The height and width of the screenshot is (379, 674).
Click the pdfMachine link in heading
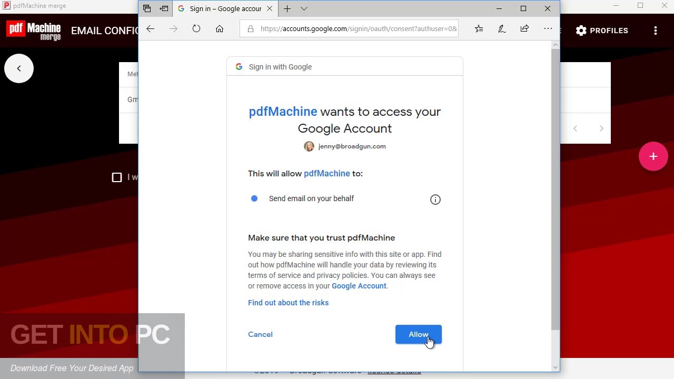point(283,112)
